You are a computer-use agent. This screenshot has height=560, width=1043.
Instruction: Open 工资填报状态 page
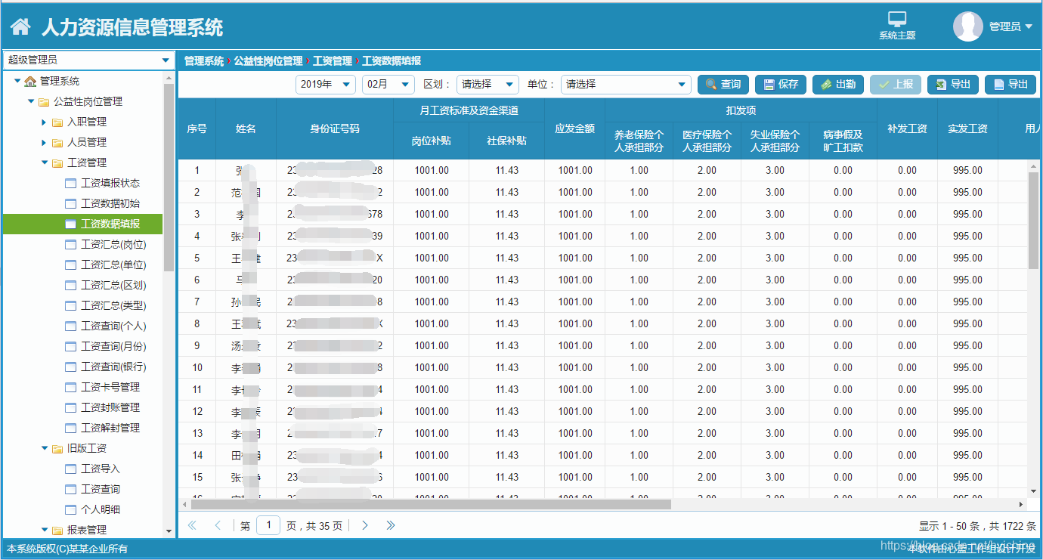(x=110, y=183)
